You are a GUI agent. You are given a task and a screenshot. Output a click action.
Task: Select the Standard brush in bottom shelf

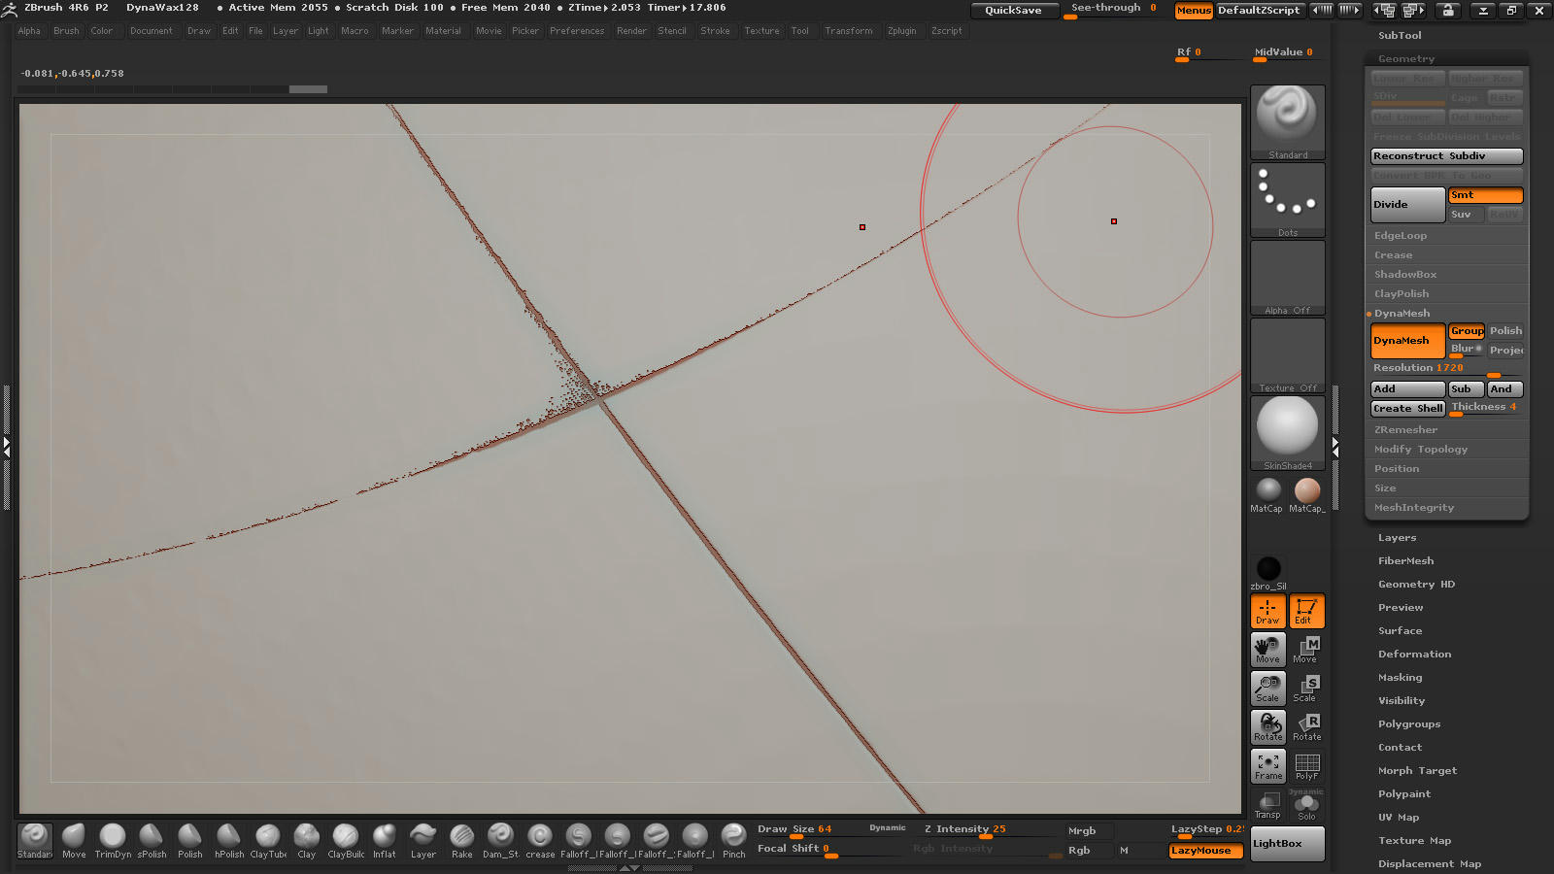35,841
